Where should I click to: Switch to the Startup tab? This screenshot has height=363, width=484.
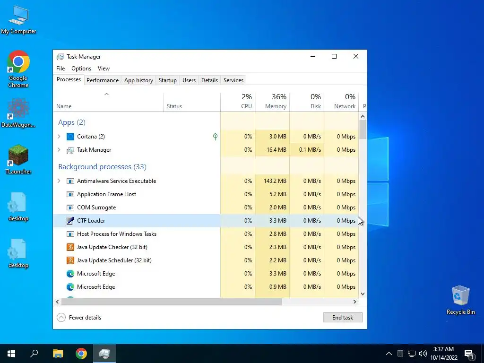168,80
